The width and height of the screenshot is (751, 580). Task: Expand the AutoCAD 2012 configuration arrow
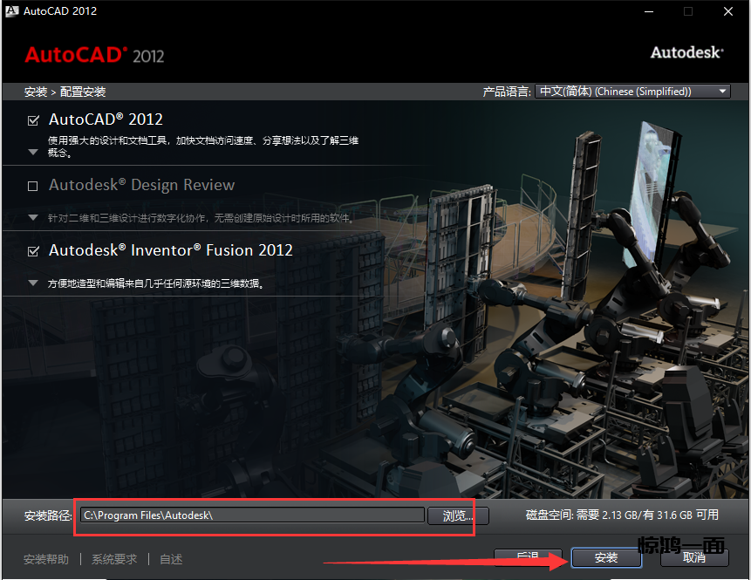tap(33, 152)
